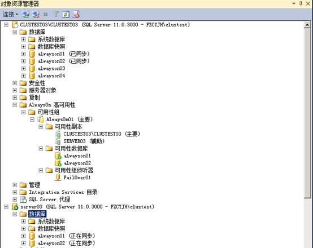Select alwayson01 (正在同步) database icon
Screen dimensions: 313x248
32,236
